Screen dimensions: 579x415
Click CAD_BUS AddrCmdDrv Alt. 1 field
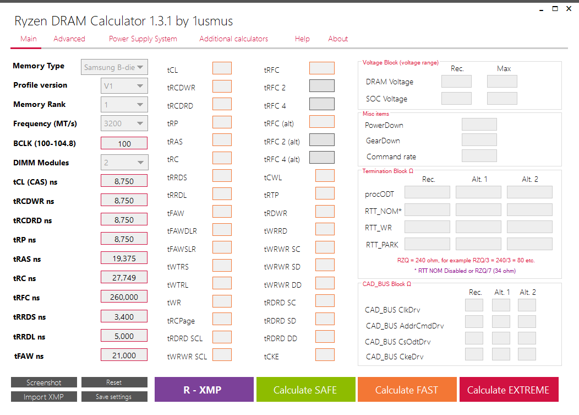501,322
